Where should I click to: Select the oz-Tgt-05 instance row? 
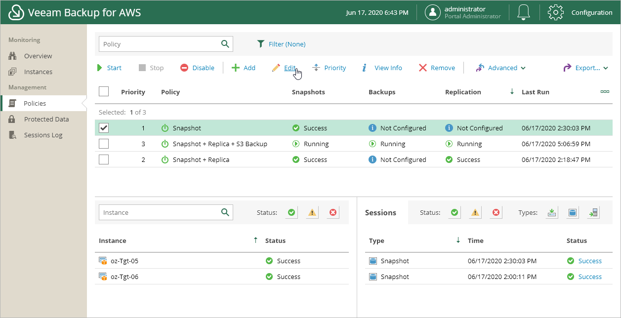(x=222, y=261)
